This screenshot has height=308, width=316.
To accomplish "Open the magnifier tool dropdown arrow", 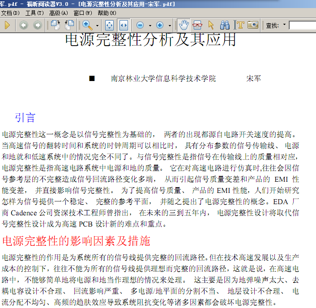I will point(97,26).
